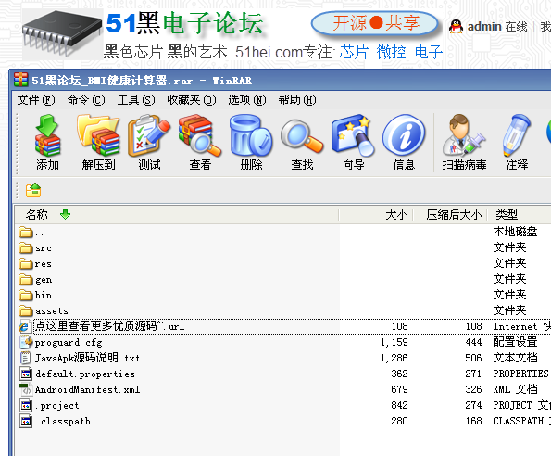Click the Delete (删除) trash icon

[251, 135]
